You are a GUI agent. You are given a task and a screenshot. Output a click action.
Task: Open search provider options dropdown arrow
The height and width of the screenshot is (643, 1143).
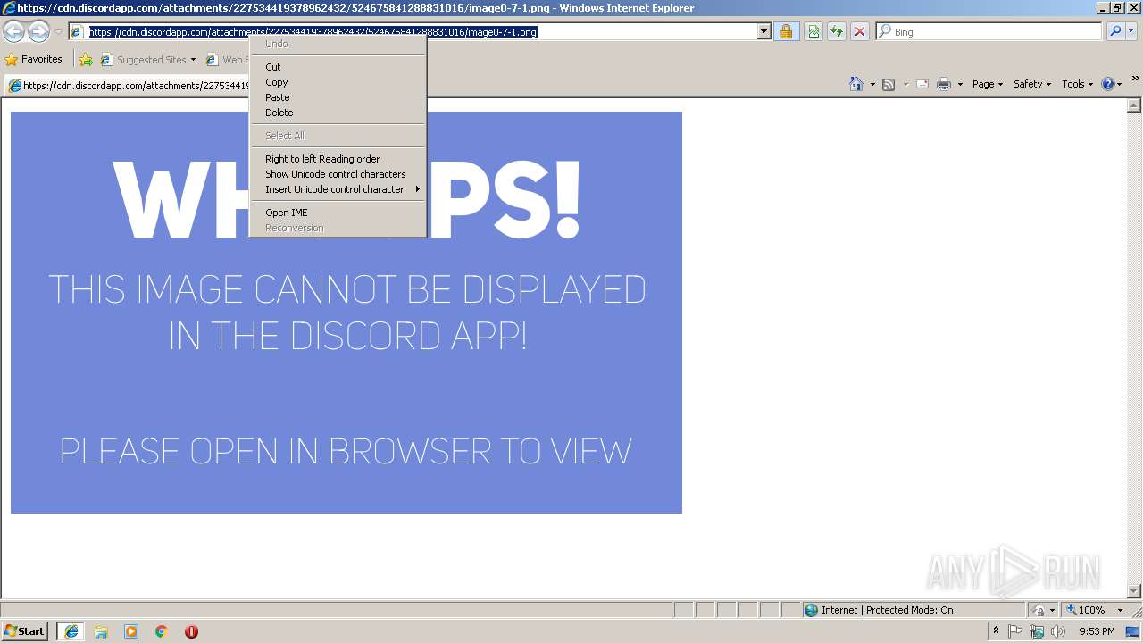[x=1130, y=32]
